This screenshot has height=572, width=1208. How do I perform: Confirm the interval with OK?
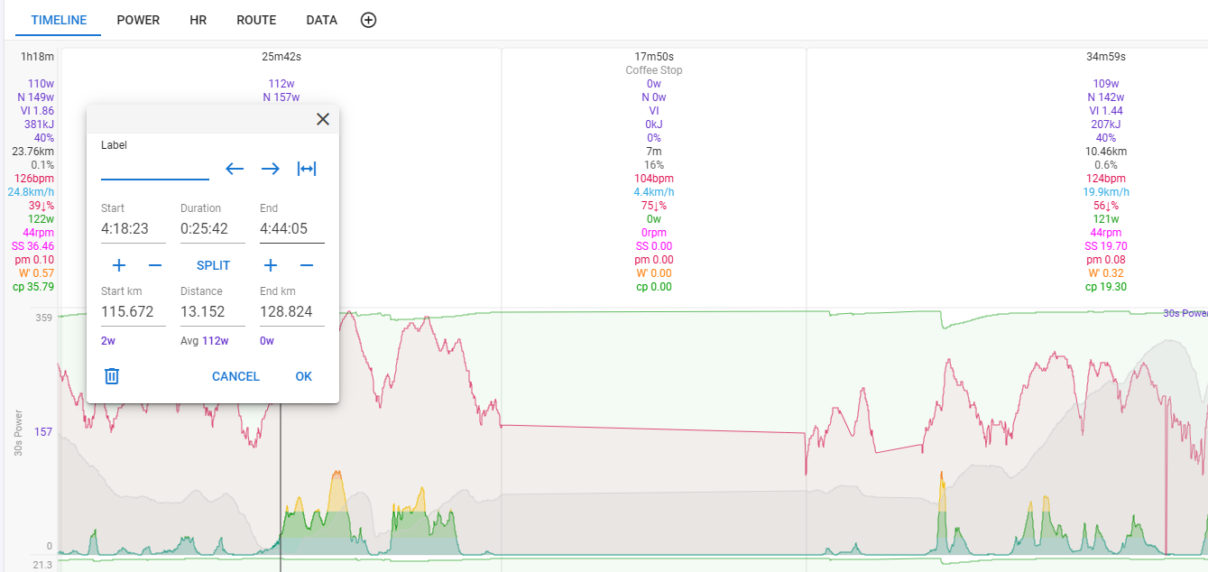click(x=303, y=376)
